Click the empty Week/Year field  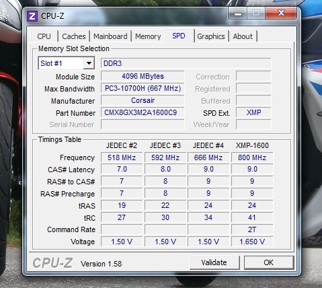(253, 124)
